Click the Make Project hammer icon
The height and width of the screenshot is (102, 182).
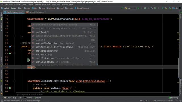point(122,8)
